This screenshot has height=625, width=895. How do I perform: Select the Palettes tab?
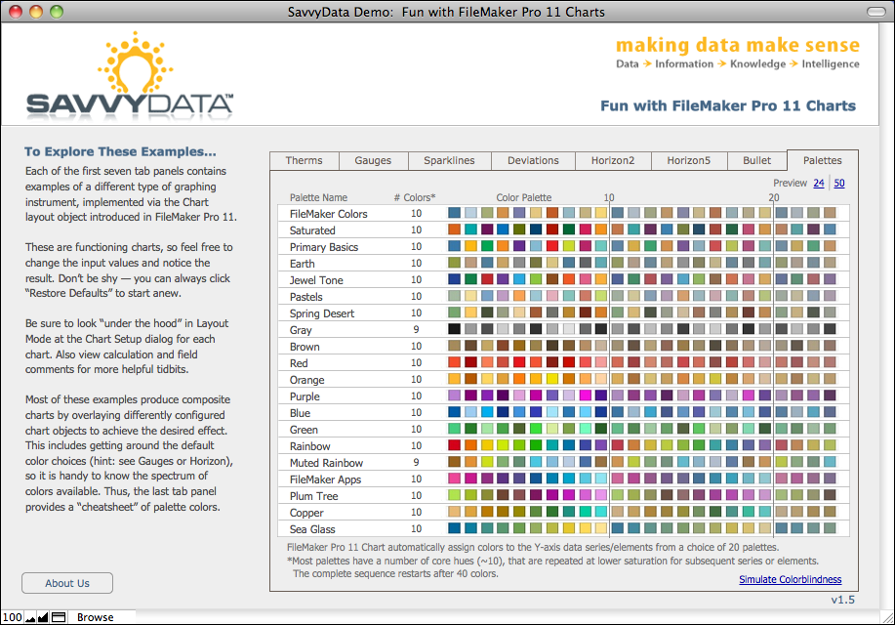click(x=823, y=160)
